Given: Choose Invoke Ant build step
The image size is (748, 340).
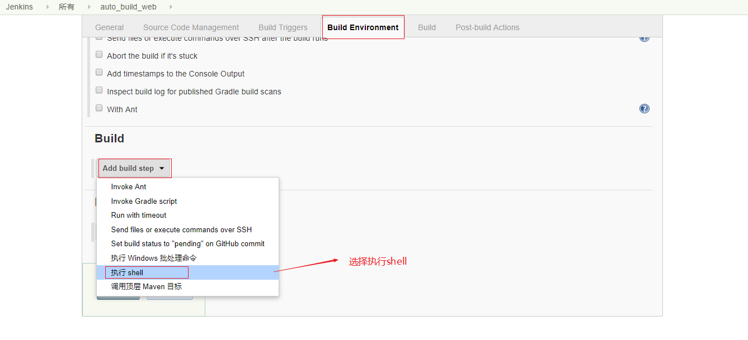Looking at the screenshot, I should (x=187, y=186).
